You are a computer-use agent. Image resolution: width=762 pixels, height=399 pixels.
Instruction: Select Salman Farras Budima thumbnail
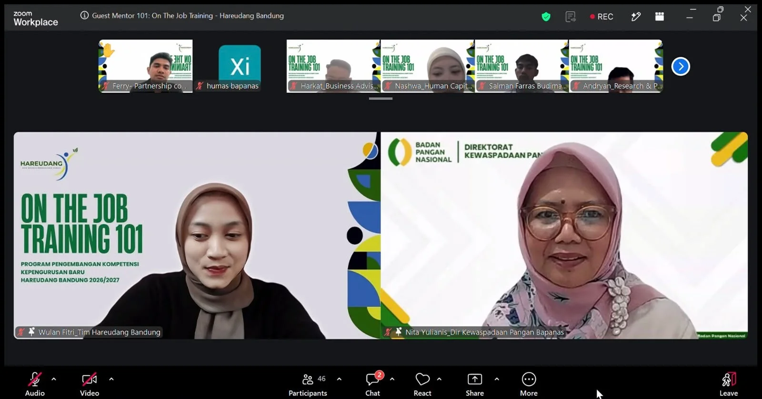click(x=522, y=66)
